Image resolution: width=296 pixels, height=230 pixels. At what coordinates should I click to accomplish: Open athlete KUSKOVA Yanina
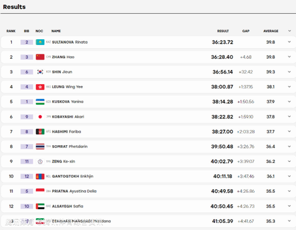pyautogui.click(x=67, y=101)
